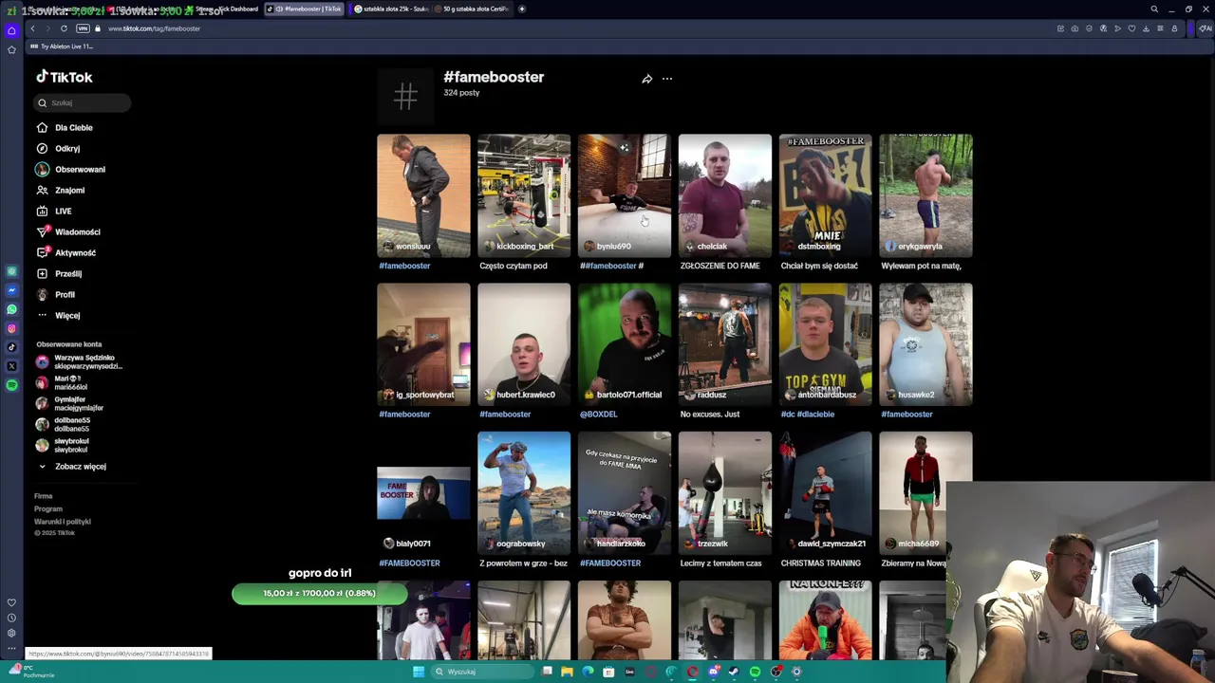Open video thumbnail by ogorabowsky
The image size is (1215, 683).
(x=524, y=492)
